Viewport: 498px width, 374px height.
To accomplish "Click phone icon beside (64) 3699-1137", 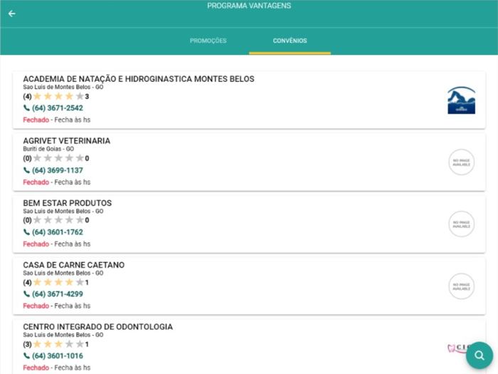I will point(27,170).
